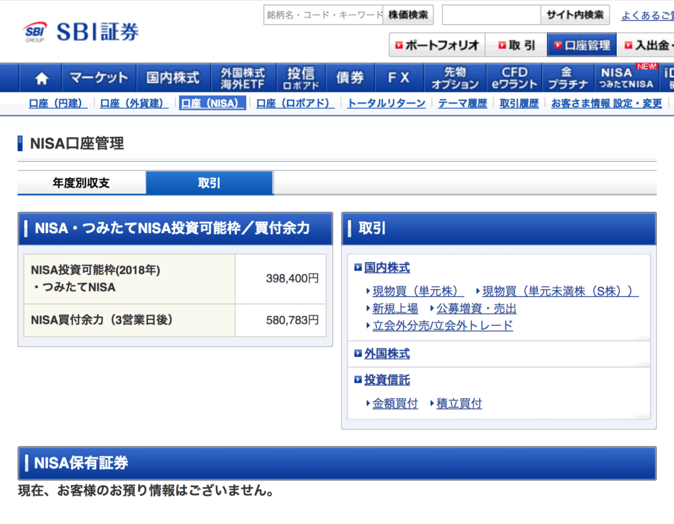Select the 取引 tab under NISA口座管理
674x524 pixels.
tap(209, 183)
